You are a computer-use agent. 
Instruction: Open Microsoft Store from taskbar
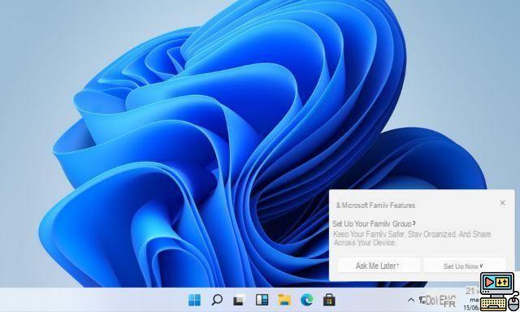click(x=329, y=300)
